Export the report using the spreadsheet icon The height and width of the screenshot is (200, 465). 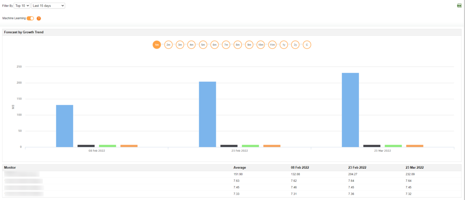click(x=459, y=5)
